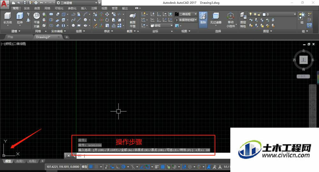This screenshot has height=172, width=319.
Task: Click the 上 top face of ViewCube
Action: point(303,60)
